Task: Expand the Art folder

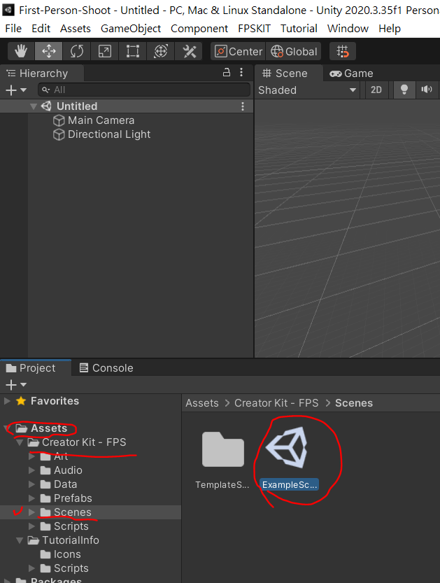Action: tap(32, 456)
